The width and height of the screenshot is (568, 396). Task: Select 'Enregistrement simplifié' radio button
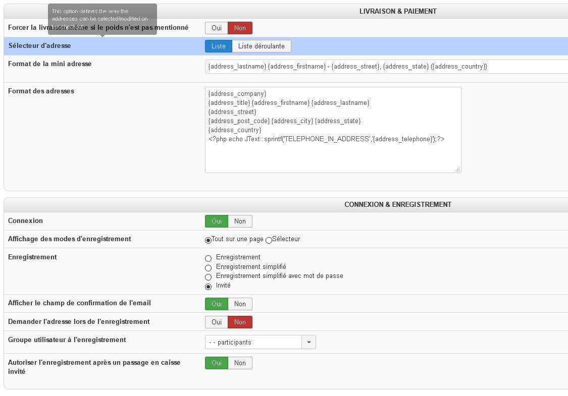(208, 268)
